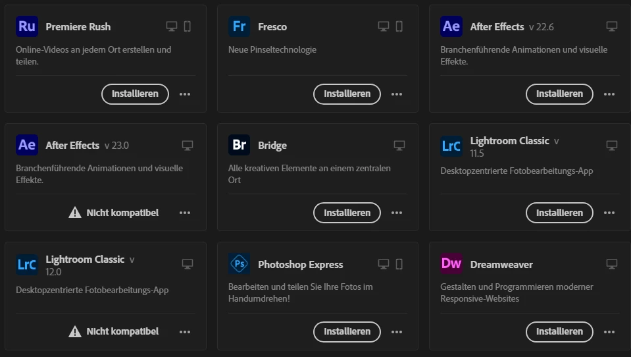631x357 pixels.
Task: Open more options menu for Bridge
Action: [397, 213]
